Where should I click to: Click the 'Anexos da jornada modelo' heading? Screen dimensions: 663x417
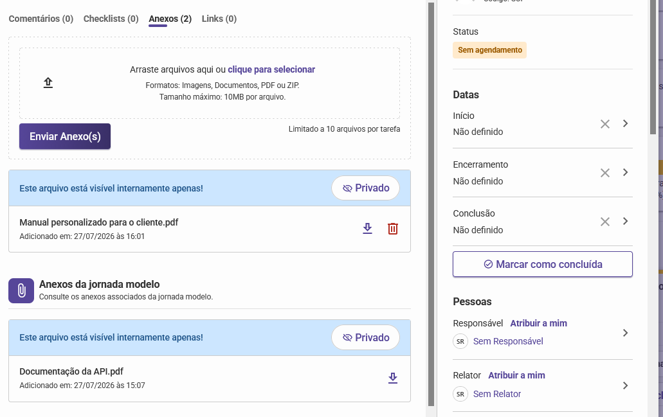point(100,285)
